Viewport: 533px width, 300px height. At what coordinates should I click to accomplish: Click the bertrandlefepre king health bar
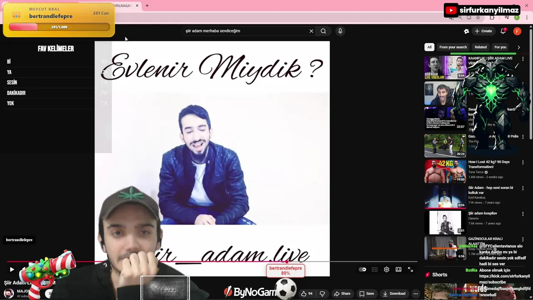click(x=59, y=27)
